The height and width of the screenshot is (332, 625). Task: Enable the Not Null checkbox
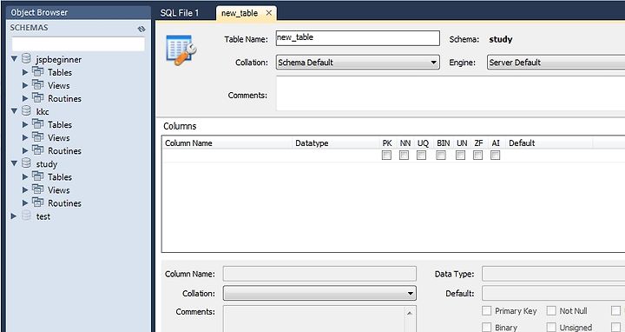pos(551,311)
